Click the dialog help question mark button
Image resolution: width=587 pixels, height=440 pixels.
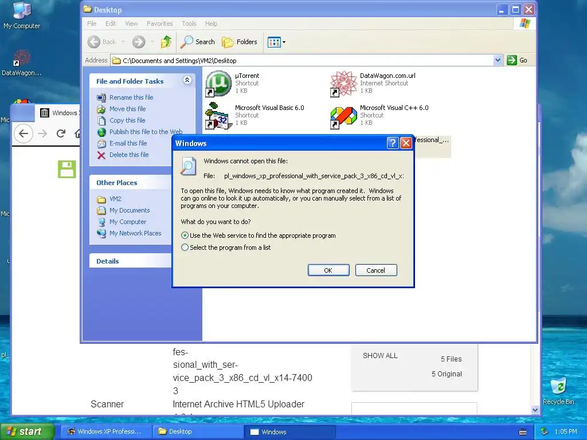[392, 143]
